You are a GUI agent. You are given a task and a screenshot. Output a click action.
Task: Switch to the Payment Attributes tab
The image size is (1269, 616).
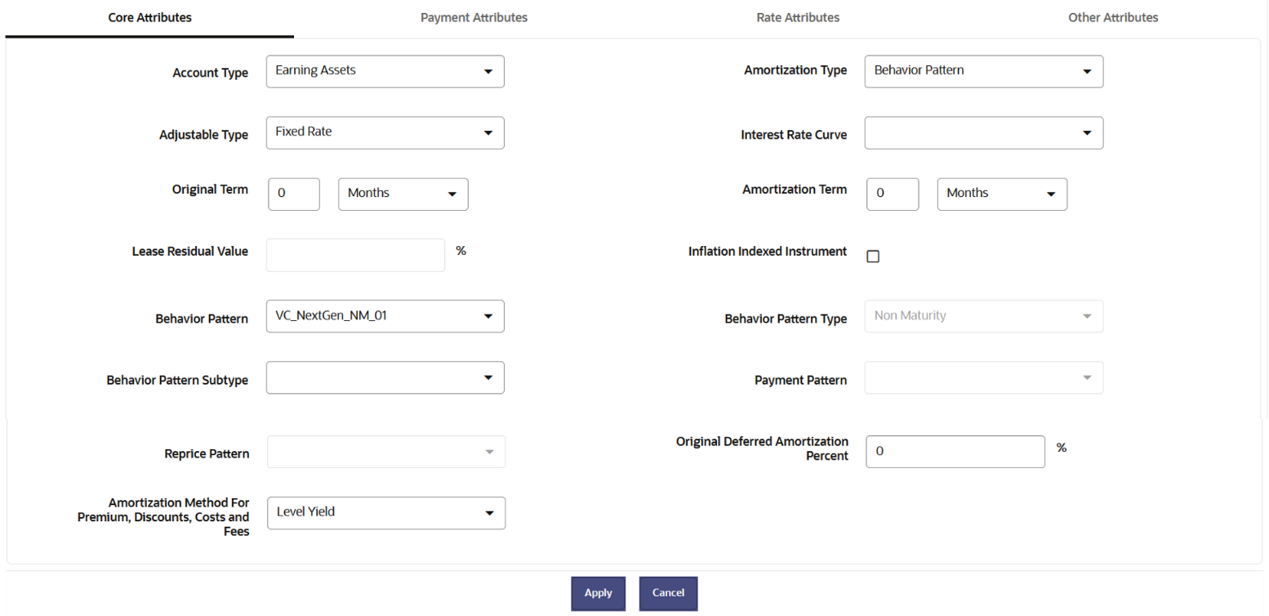point(474,17)
